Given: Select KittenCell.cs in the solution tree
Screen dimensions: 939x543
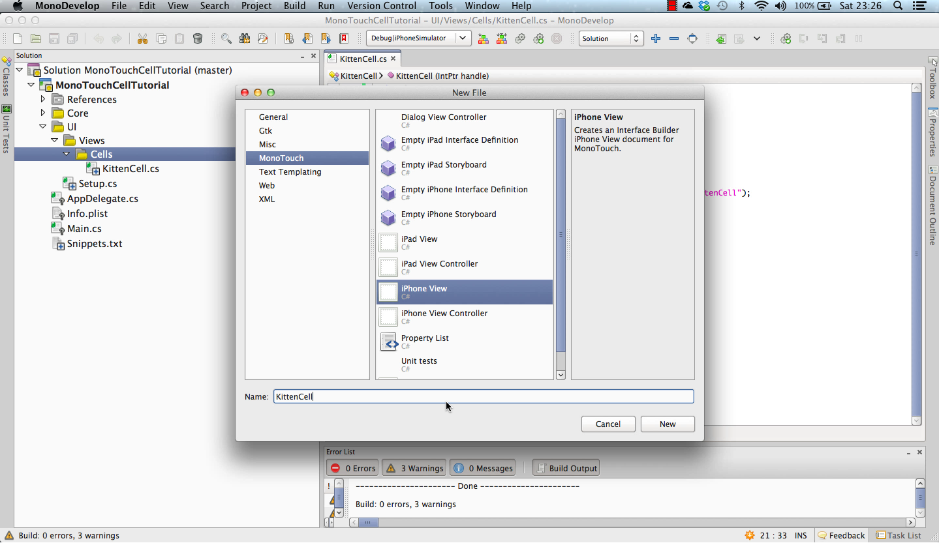Looking at the screenshot, I should click(x=131, y=168).
